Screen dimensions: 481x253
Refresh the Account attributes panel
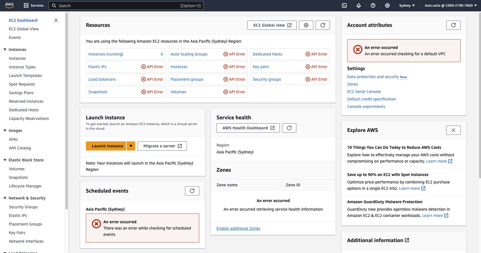[453, 25]
